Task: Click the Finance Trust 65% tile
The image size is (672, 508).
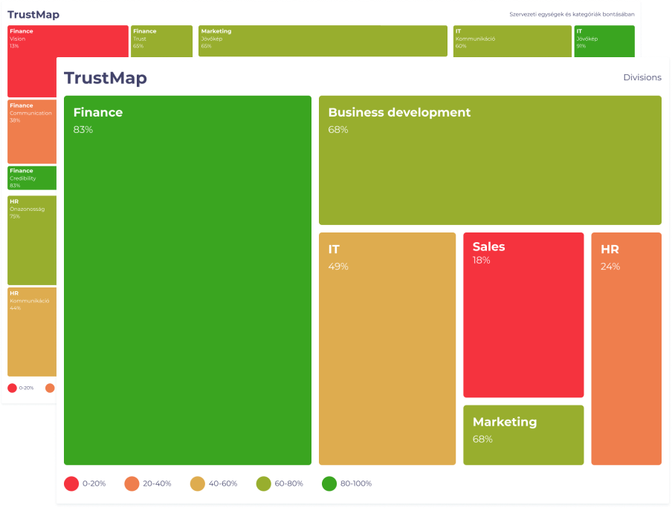Action: point(161,40)
